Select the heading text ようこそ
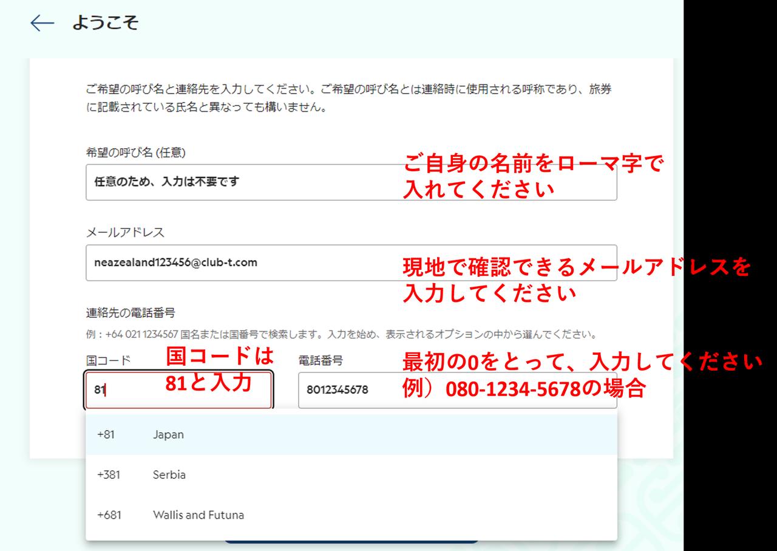777x551 pixels. coord(105,23)
